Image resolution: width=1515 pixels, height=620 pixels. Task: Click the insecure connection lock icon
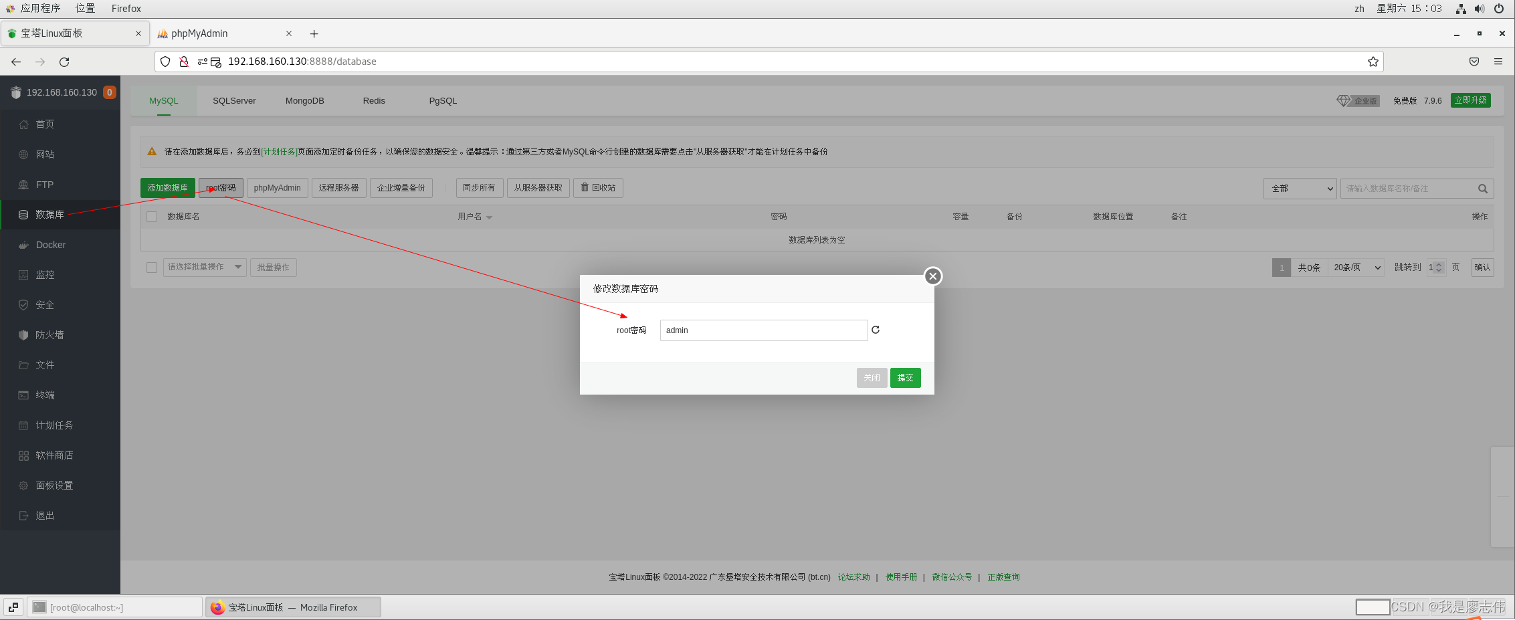point(184,62)
